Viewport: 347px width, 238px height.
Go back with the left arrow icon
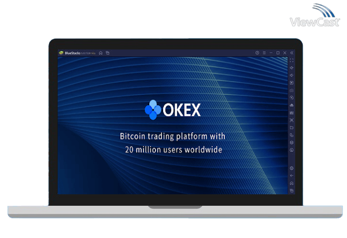(x=292, y=176)
